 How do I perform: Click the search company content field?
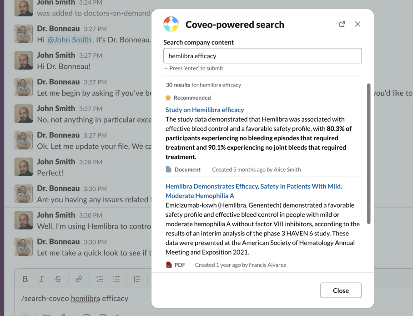click(262, 56)
